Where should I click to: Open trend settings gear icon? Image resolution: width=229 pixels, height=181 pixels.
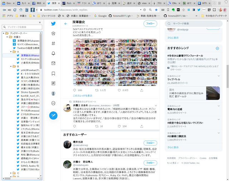[x=217, y=48]
